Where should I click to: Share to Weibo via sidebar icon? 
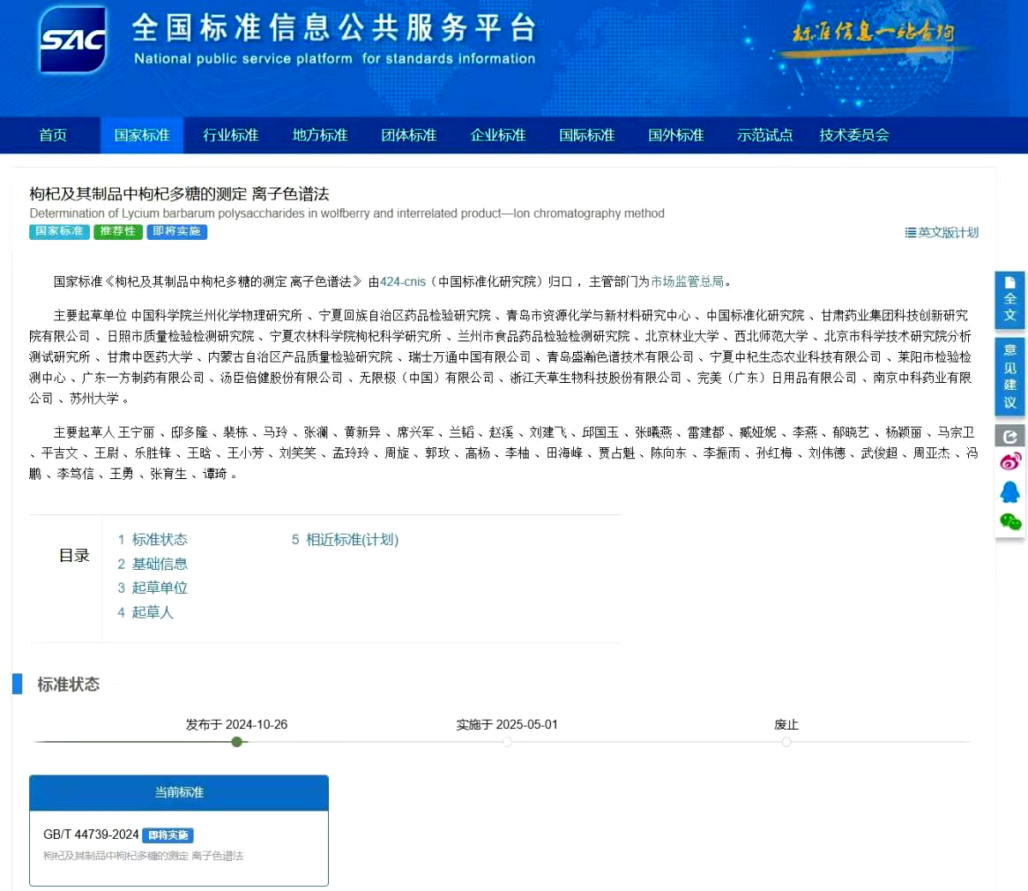point(1009,462)
